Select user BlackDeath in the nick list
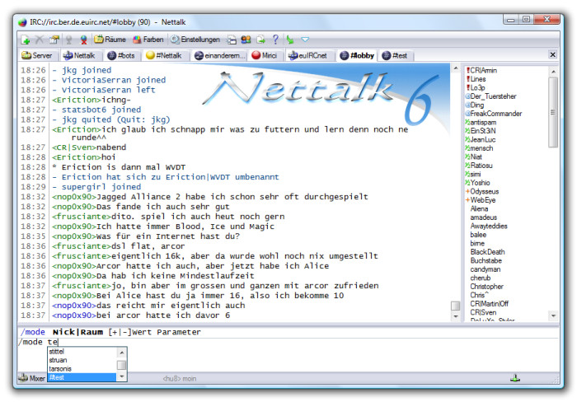 tap(488, 252)
